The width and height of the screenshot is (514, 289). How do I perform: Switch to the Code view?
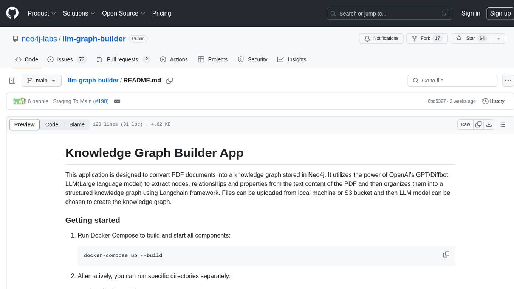pyautogui.click(x=52, y=124)
